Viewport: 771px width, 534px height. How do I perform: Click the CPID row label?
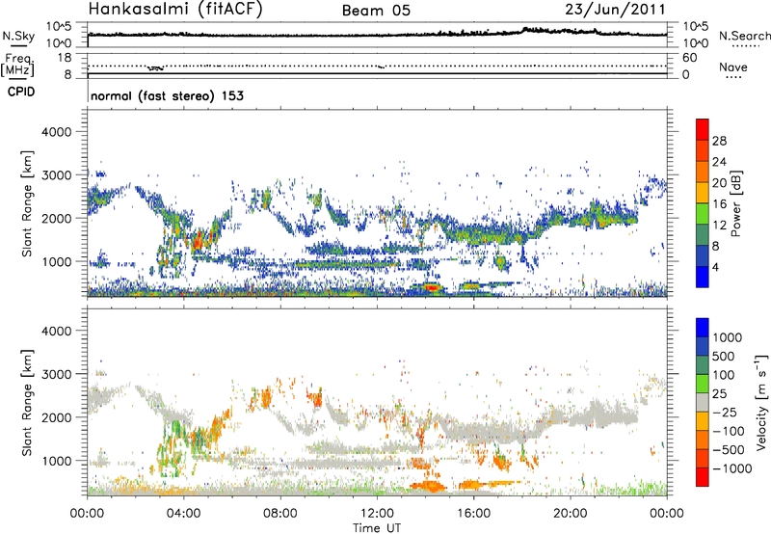point(21,92)
